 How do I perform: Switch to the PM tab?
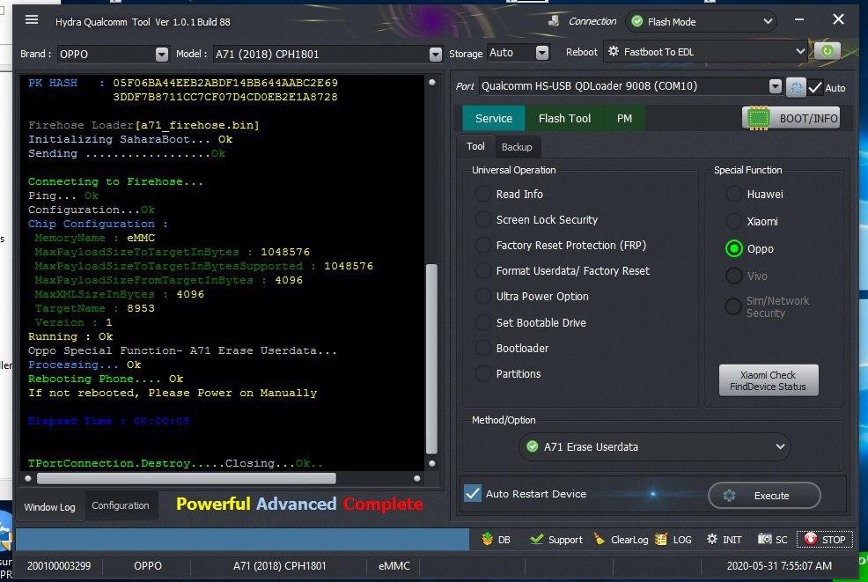(x=624, y=118)
